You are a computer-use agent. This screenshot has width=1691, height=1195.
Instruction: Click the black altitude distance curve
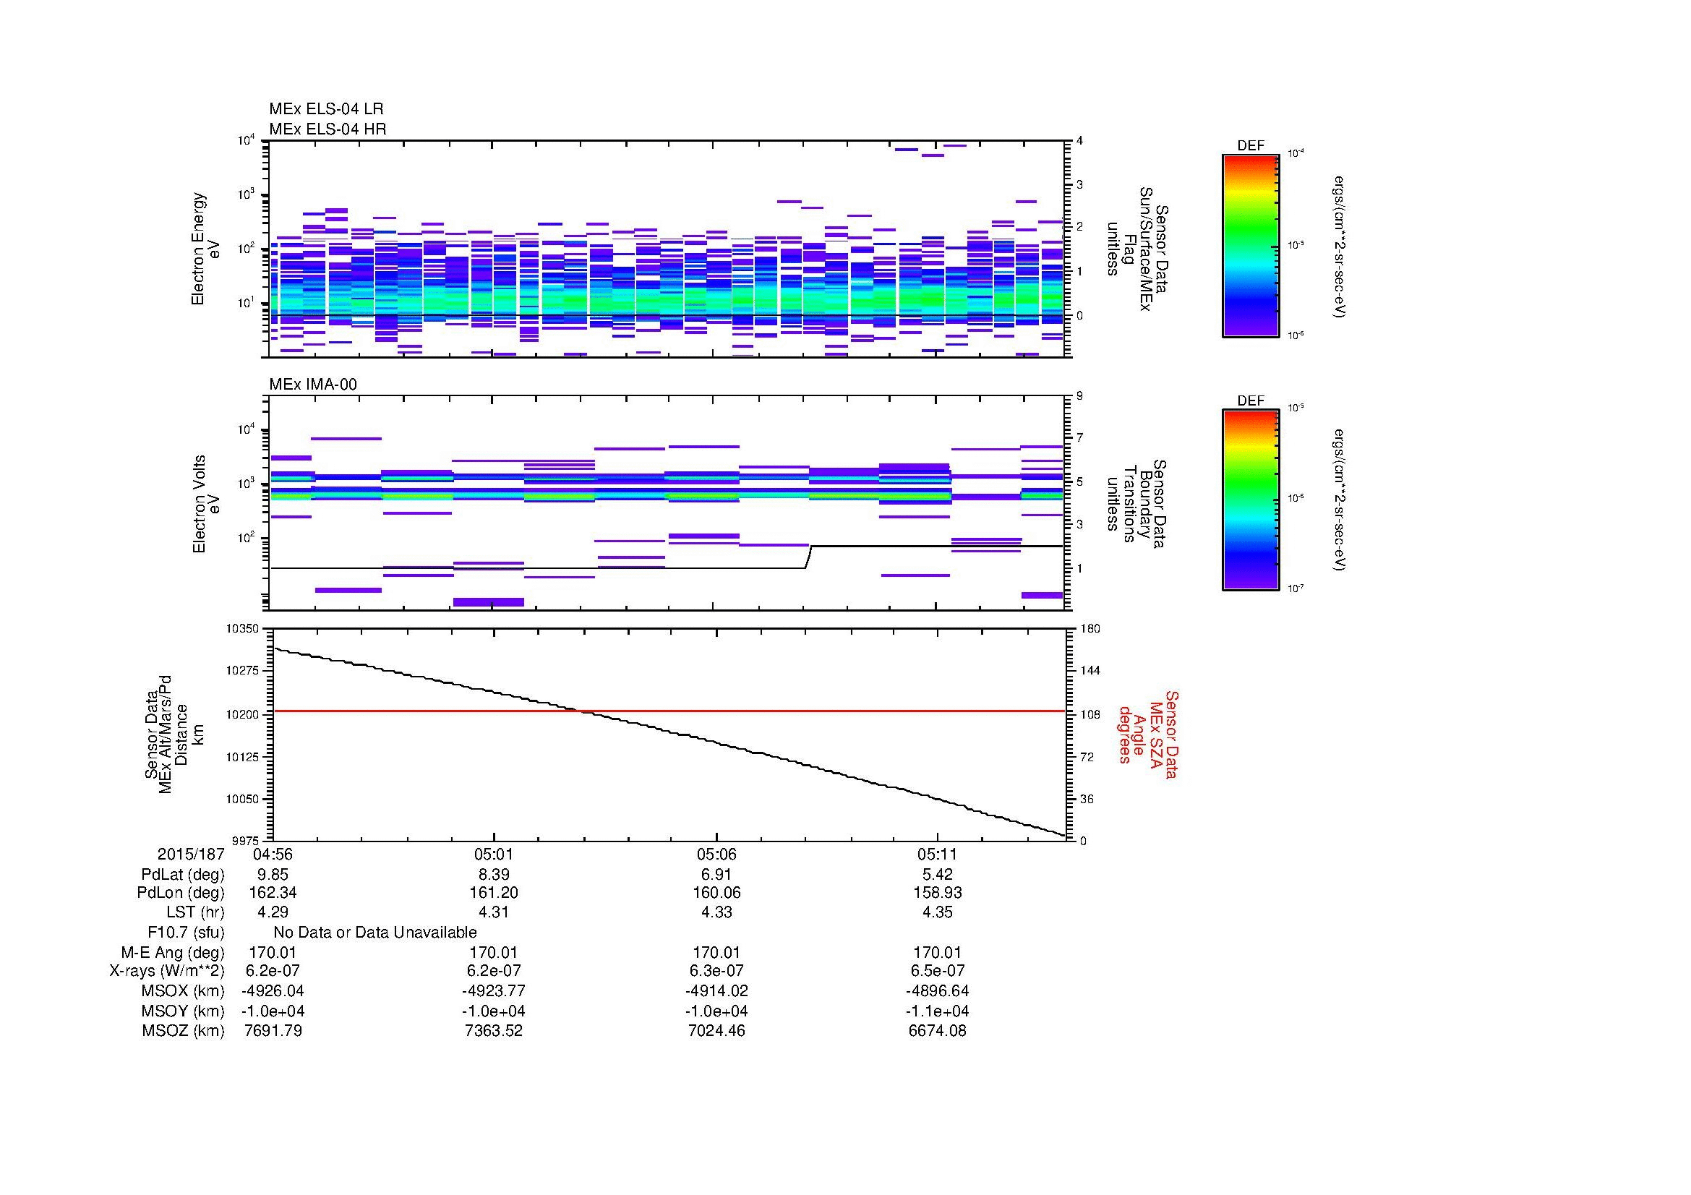[x=669, y=742]
